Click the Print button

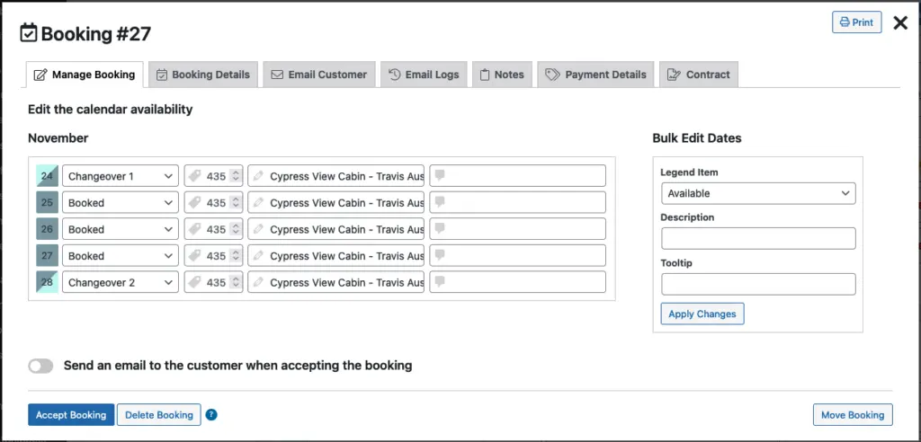[856, 22]
